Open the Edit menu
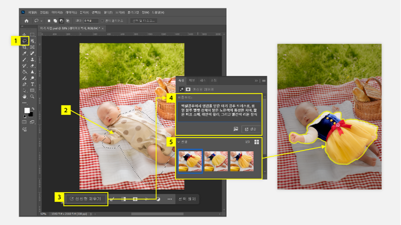This screenshot has height=225, width=401. 44,12
